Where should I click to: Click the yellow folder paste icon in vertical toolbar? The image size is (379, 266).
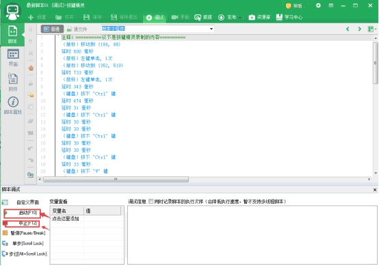point(31,94)
